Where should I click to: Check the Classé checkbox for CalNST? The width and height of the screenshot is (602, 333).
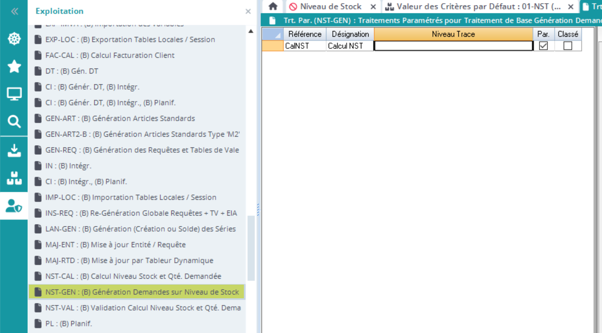tap(567, 46)
